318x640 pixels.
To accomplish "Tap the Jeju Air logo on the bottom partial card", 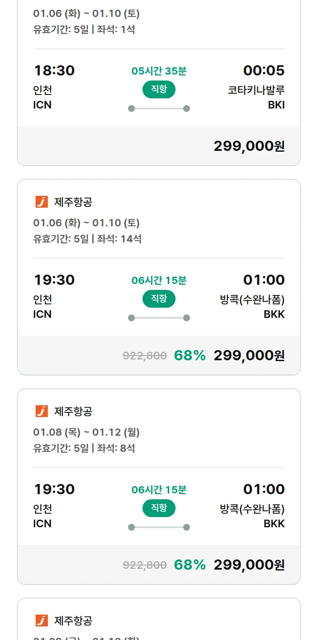I will point(42,621).
